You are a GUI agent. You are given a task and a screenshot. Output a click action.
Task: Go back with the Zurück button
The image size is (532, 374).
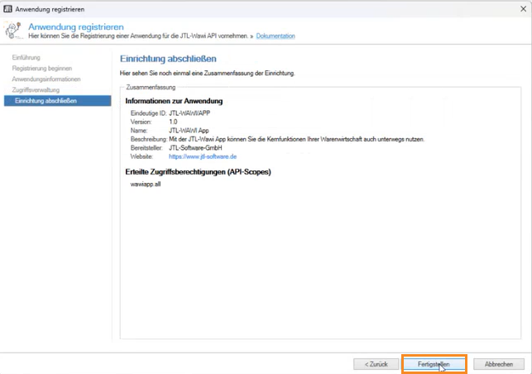pos(376,363)
